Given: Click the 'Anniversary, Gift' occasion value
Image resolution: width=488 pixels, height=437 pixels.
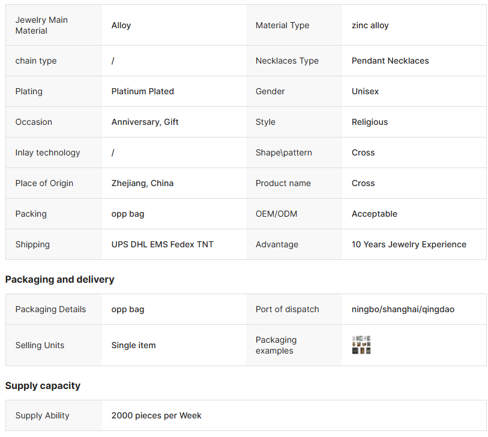Looking at the screenshot, I should tap(145, 122).
